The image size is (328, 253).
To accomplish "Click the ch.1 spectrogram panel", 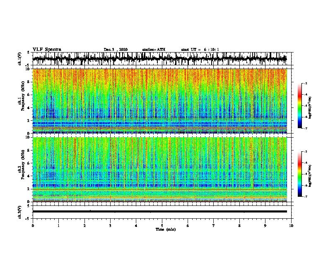I will click(x=159, y=101).
